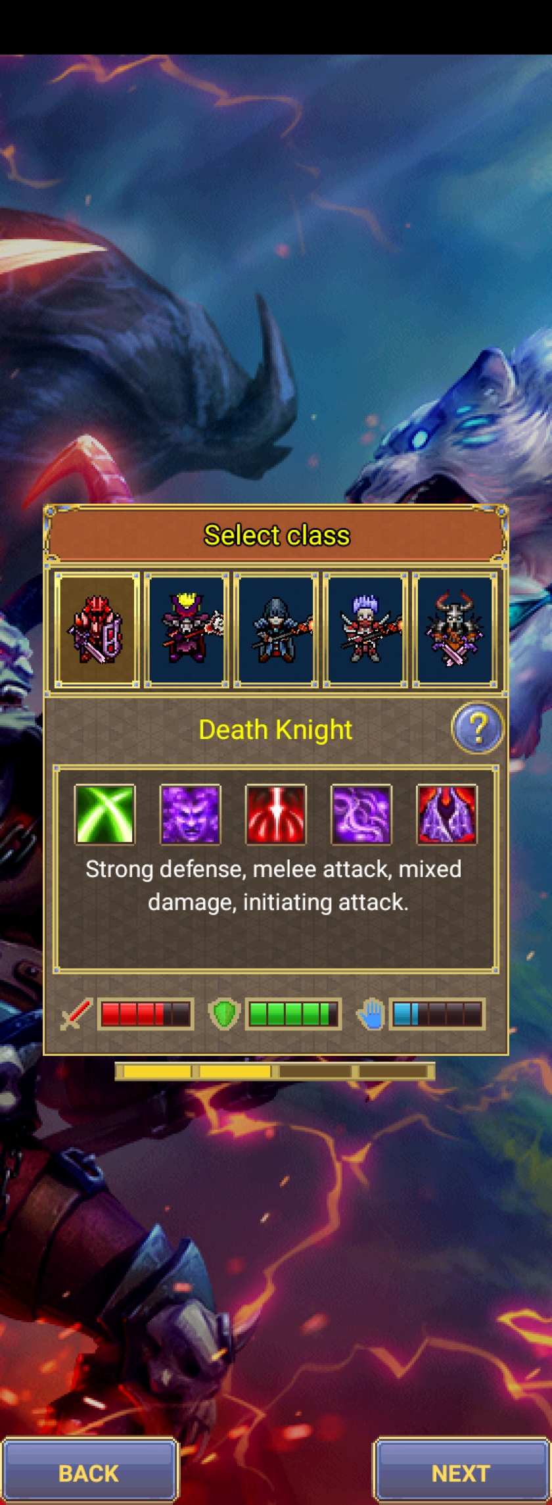Image resolution: width=552 pixels, height=1505 pixels.
Task: Tap the red sword attack stat icon
Action: 76,1014
